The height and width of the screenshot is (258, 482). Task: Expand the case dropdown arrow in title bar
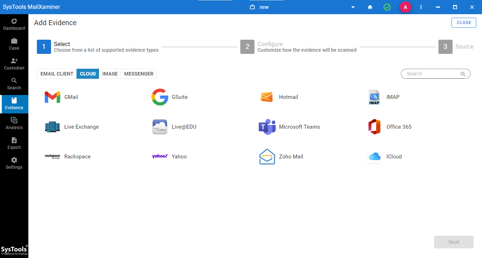click(x=353, y=7)
